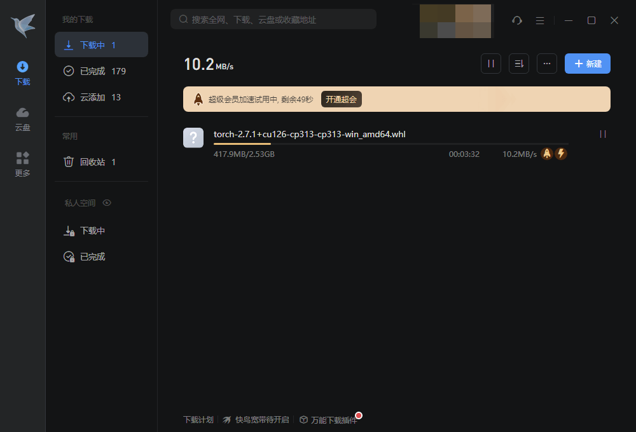
Task: Toggle private space visibility eye icon
Action: tap(107, 203)
